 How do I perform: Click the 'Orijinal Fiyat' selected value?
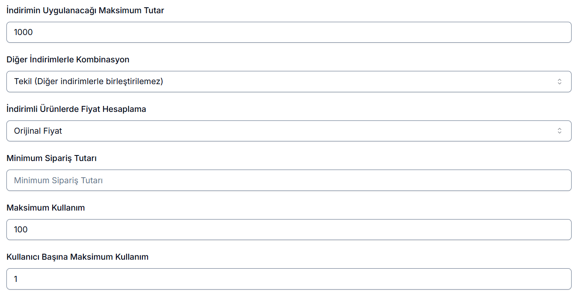click(38, 131)
